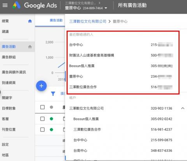Open the filter funnel icon

pos(53,93)
